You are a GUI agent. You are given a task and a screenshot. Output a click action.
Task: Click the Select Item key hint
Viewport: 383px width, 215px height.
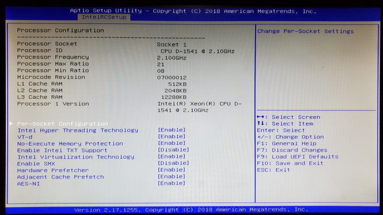click(x=285, y=124)
